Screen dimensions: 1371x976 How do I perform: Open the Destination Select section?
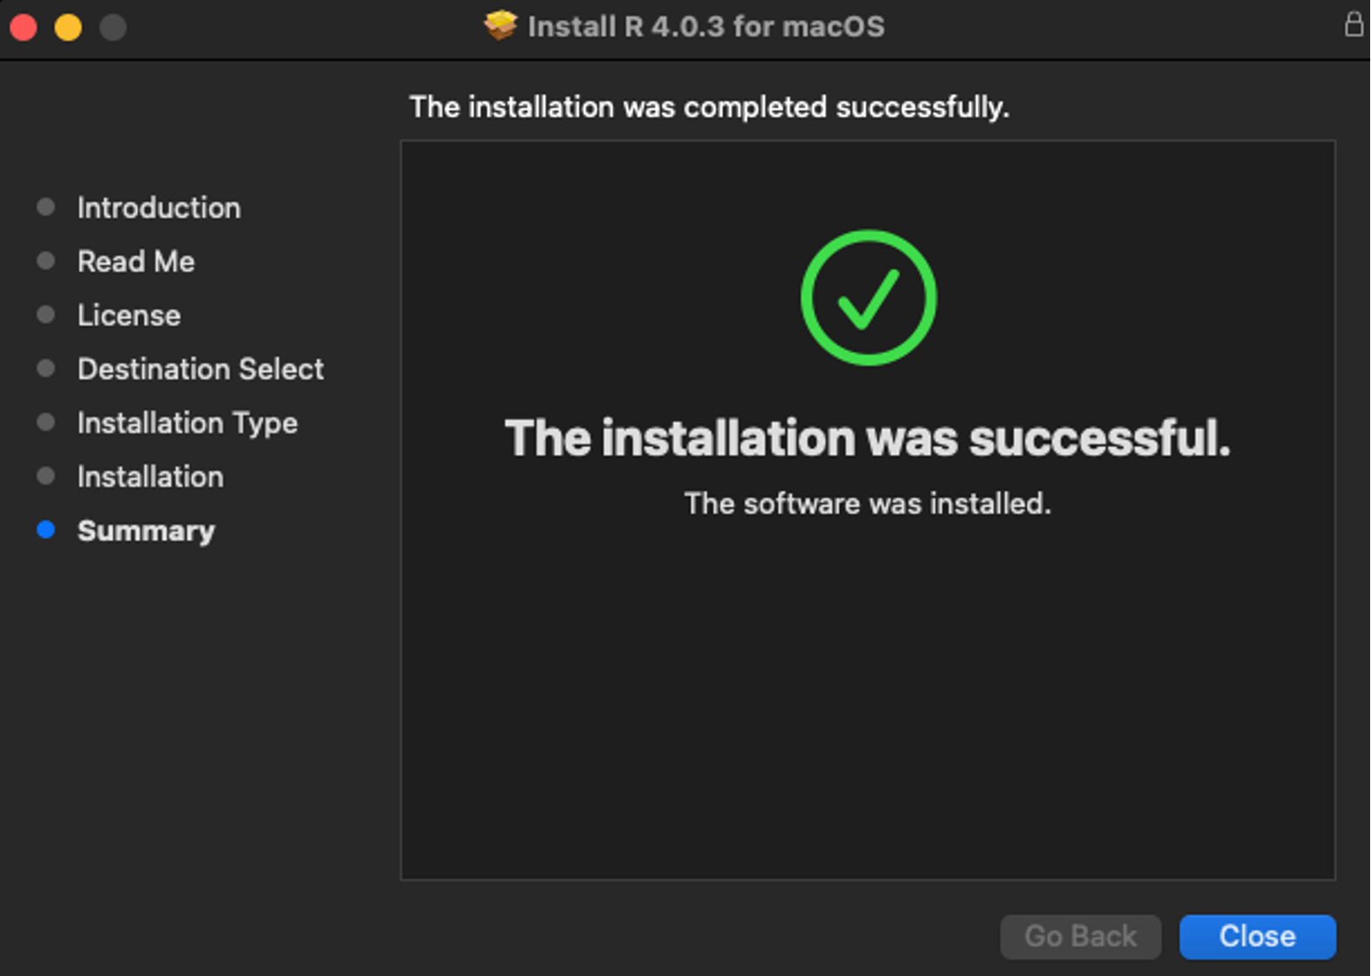point(200,368)
